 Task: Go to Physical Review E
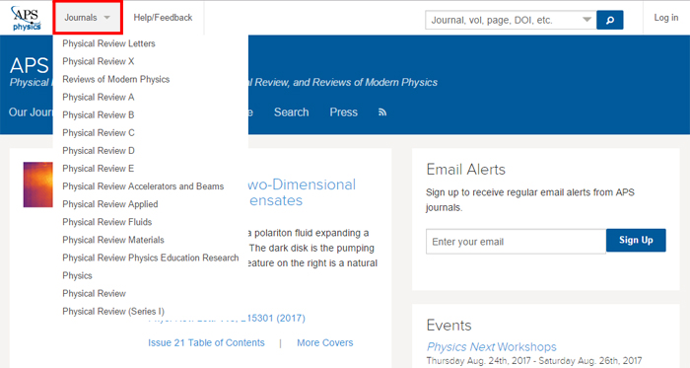click(x=99, y=169)
